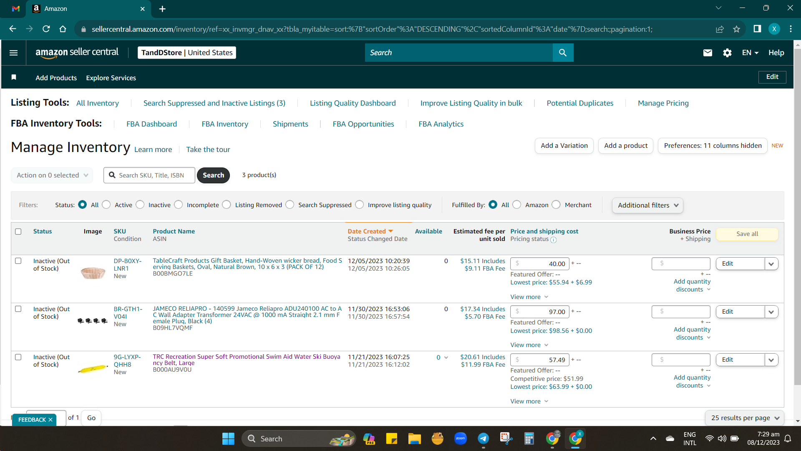The width and height of the screenshot is (801, 451).
Task: Open the Seller Central hamburger menu
Action: 13,53
